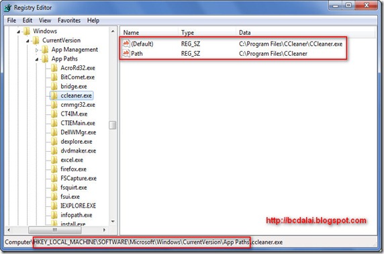Click the BitComet.exe folder icon

pyautogui.click(x=54, y=77)
